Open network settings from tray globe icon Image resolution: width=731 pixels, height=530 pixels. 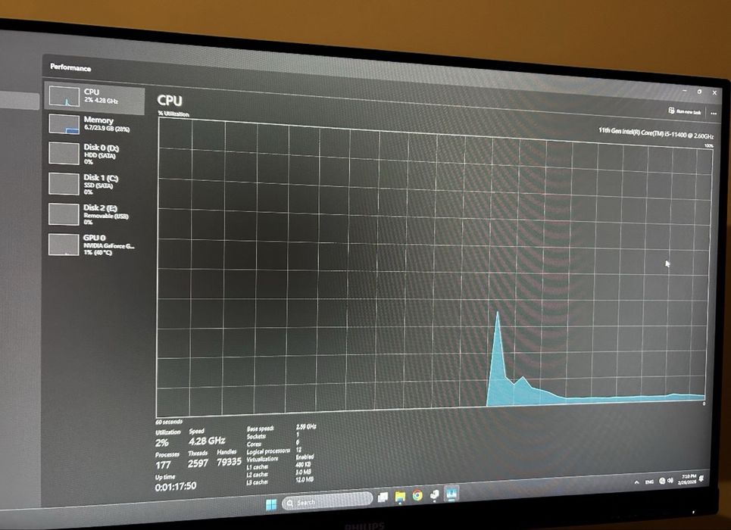pos(662,481)
